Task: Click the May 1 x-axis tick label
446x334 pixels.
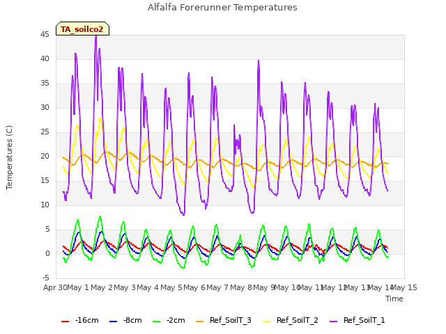Action: (78, 287)
